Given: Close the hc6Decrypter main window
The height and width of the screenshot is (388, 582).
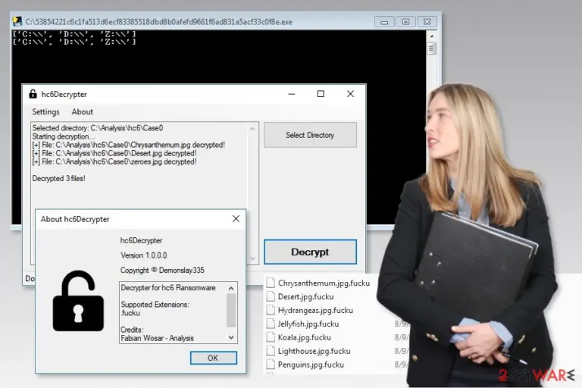Looking at the screenshot, I should pyautogui.click(x=350, y=94).
